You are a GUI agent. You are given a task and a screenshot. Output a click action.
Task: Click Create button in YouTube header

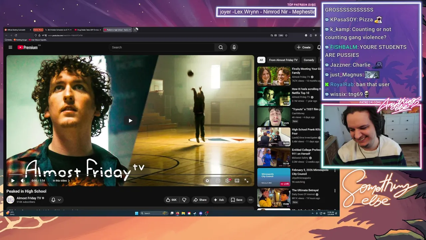304,47
